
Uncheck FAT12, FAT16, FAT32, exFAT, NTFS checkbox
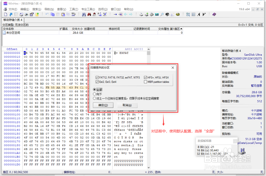pos(97,78)
